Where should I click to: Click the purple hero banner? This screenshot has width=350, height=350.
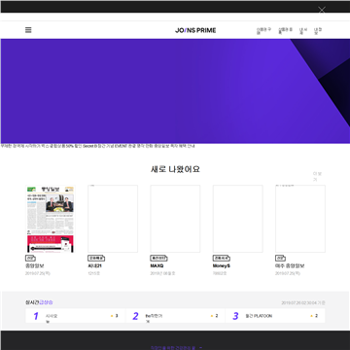tap(175, 91)
